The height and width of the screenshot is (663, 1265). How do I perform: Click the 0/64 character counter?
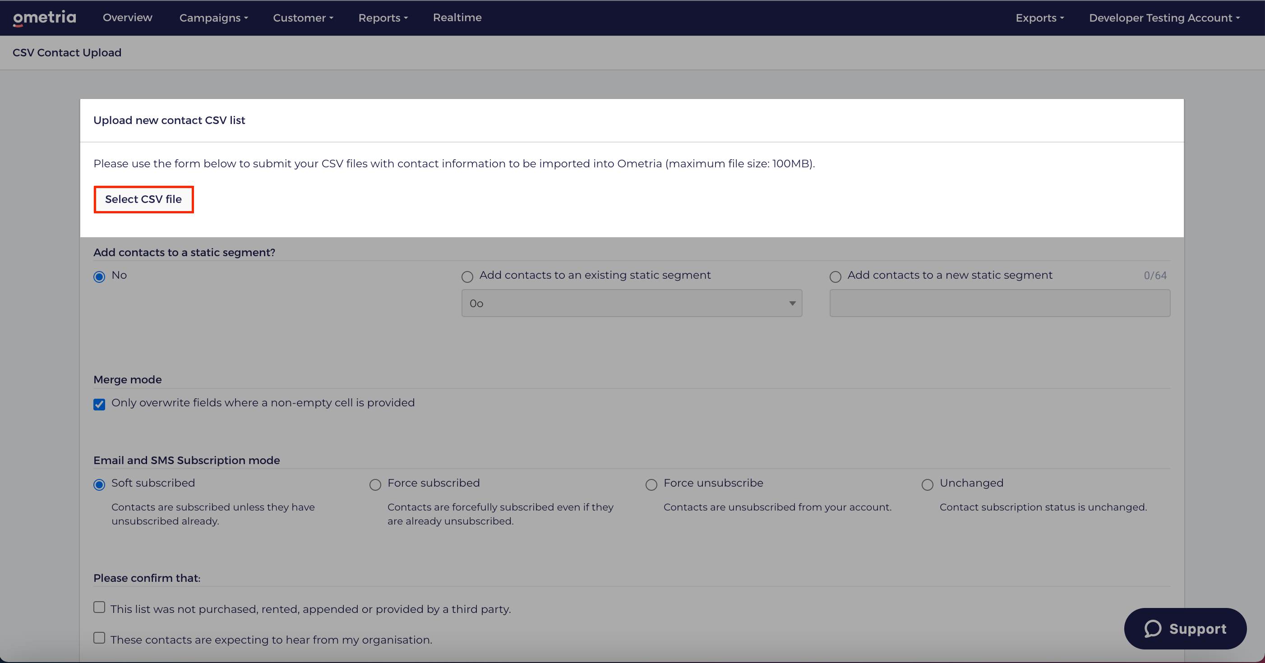point(1155,276)
